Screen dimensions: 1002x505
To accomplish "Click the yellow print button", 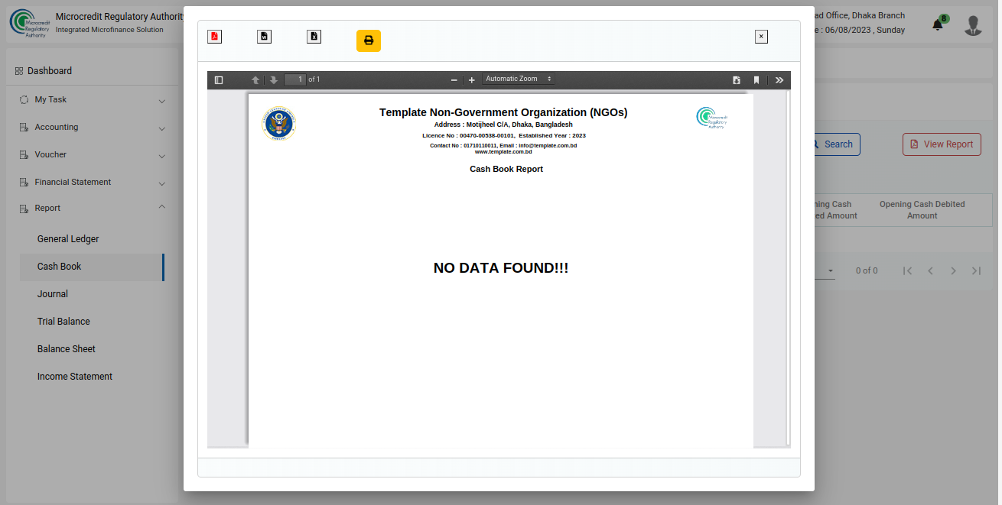I will point(368,40).
